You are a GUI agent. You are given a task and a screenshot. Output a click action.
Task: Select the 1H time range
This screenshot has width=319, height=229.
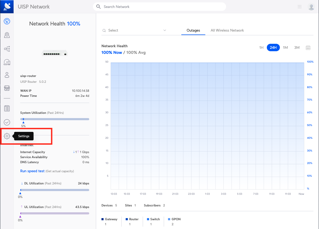pos(261,47)
